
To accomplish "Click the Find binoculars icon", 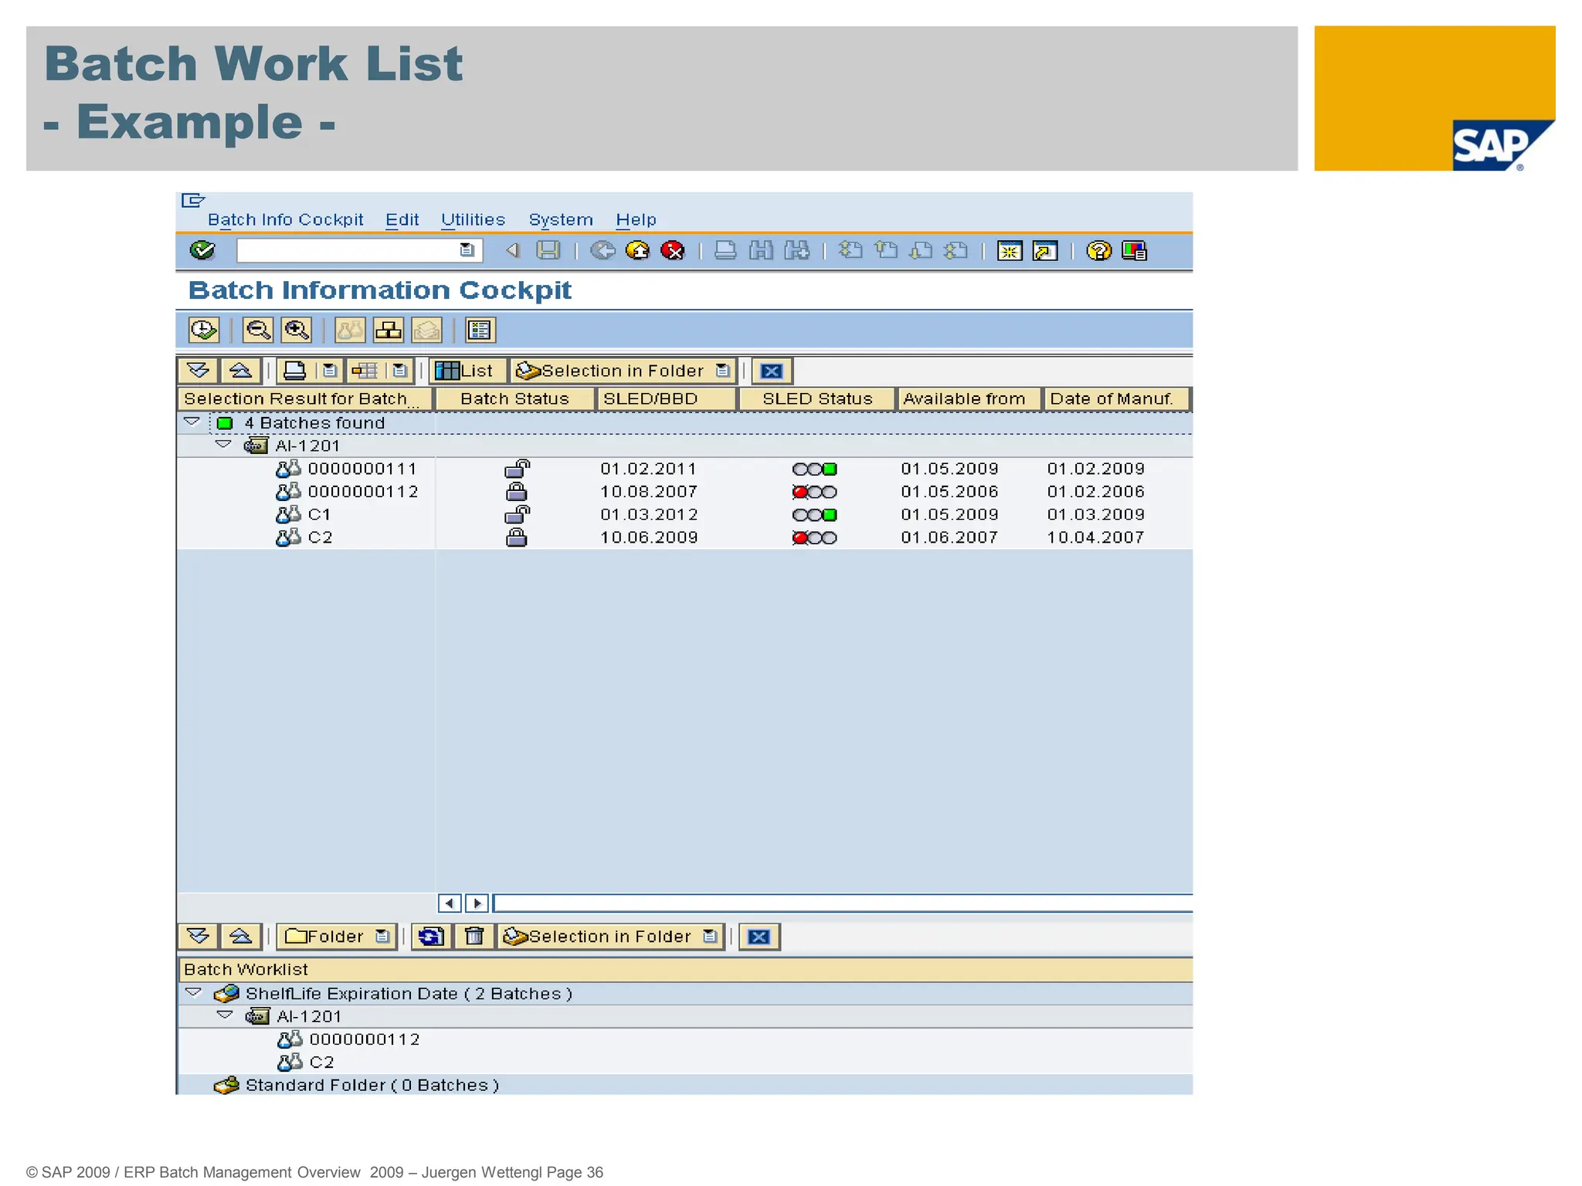I will click(761, 250).
